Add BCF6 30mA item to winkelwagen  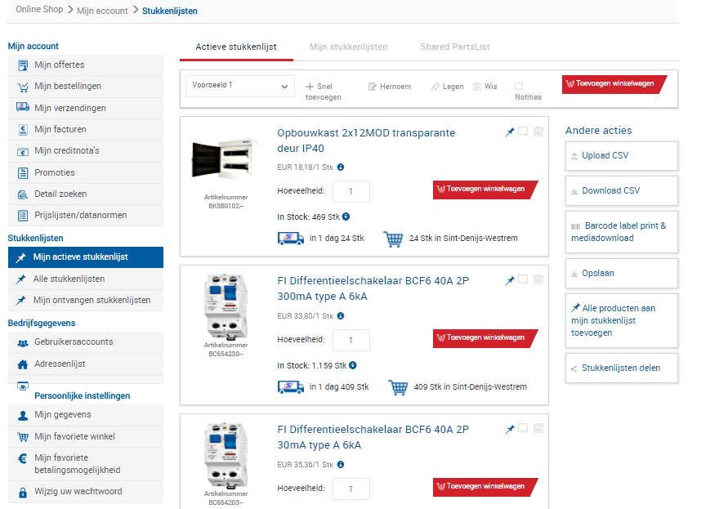485,487
